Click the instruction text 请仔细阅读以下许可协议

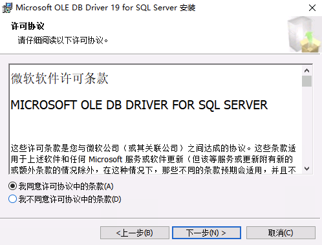coord(63,40)
